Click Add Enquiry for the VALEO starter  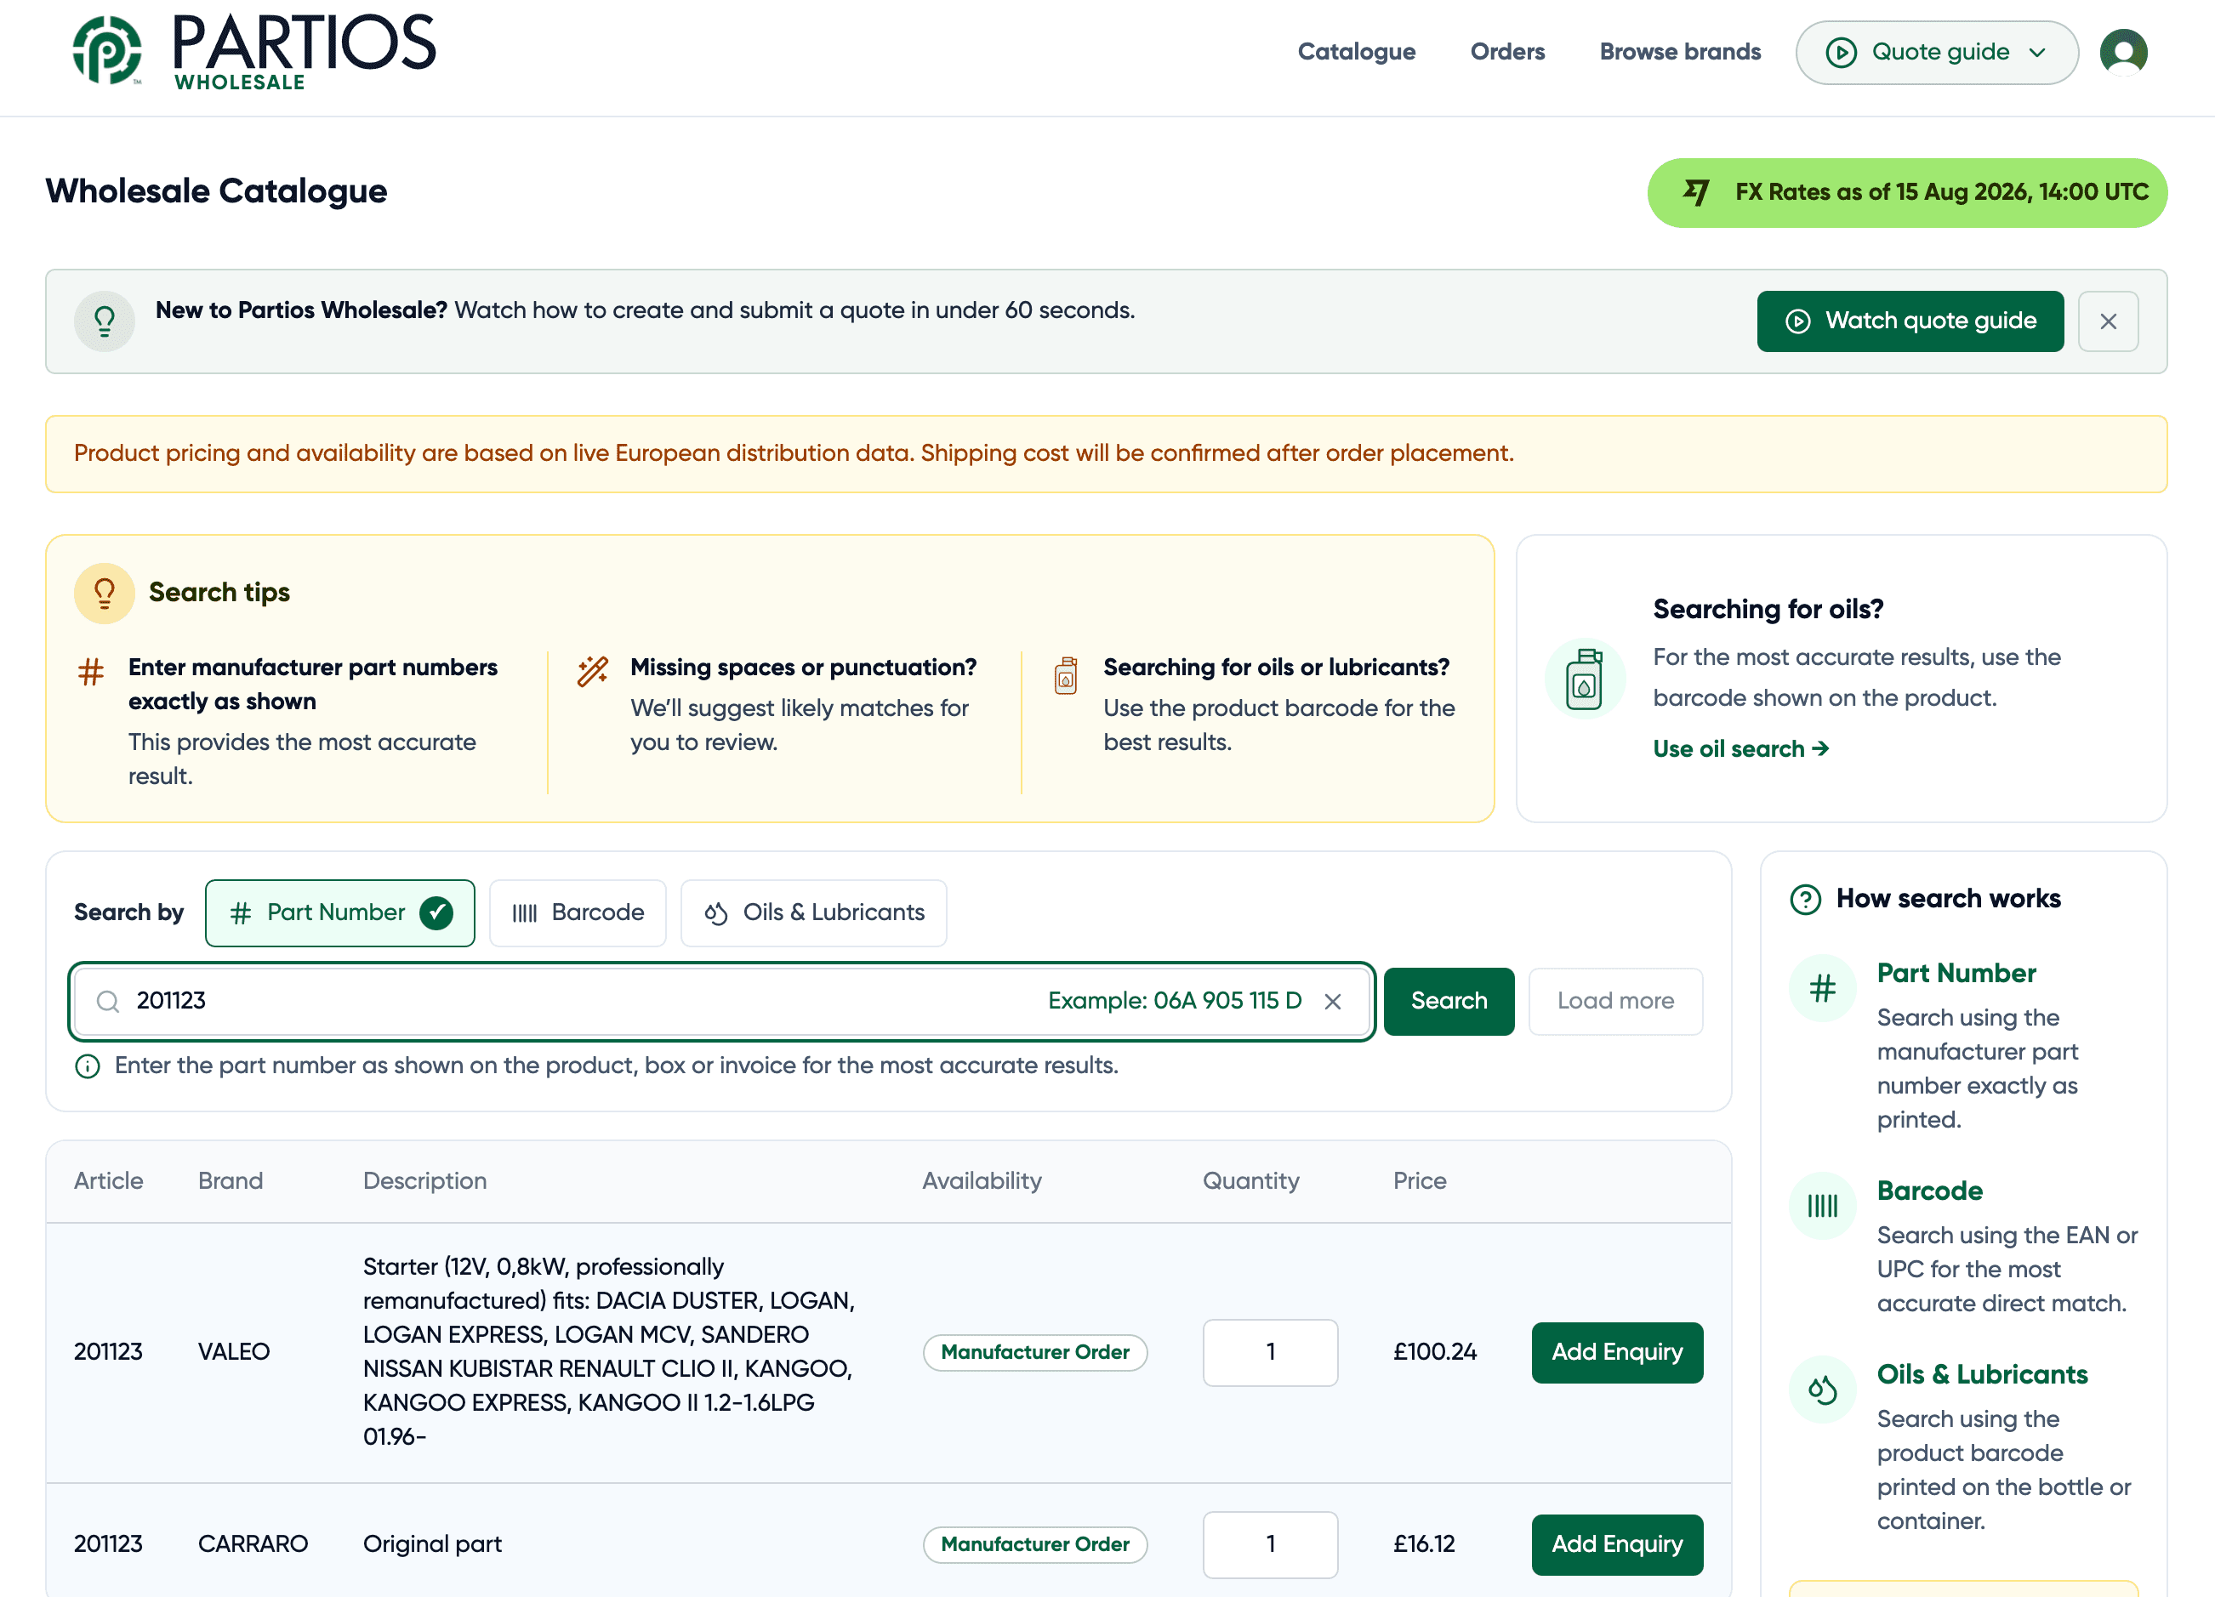pos(1616,1352)
